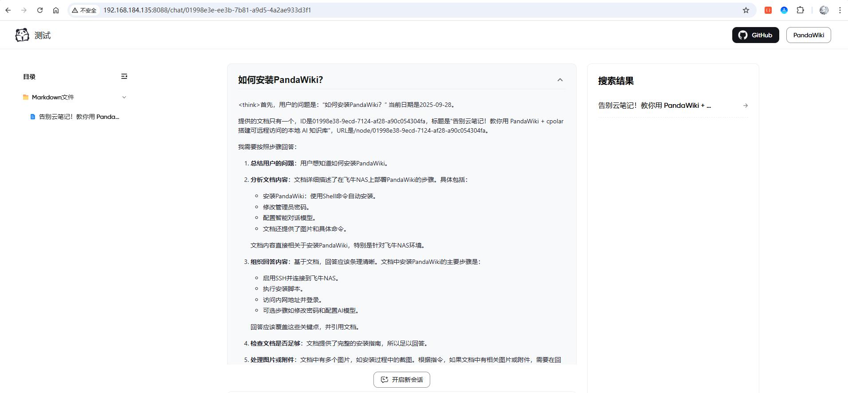This screenshot has width=848, height=393.
Task: Go back to previous page
Action: (x=8, y=10)
